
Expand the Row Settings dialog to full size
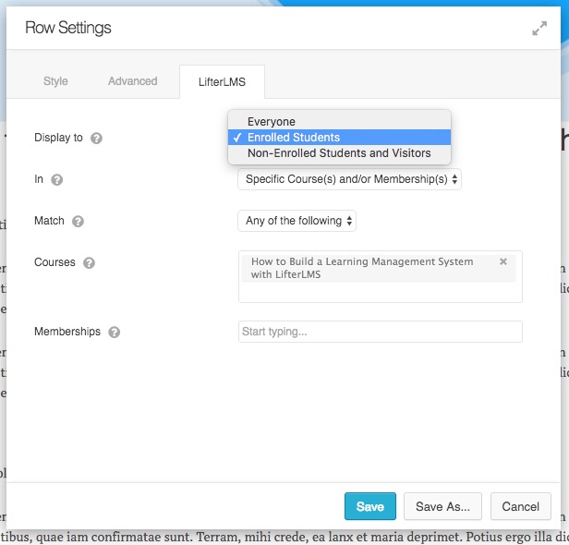[539, 29]
